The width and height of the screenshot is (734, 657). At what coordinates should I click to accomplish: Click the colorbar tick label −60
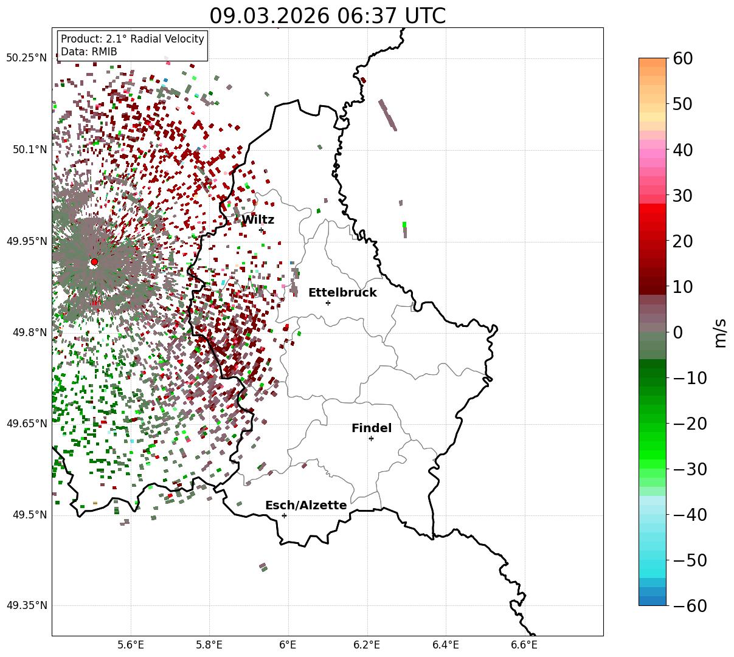pyautogui.click(x=690, y=606)
